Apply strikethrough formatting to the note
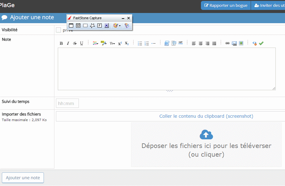Screen dimensions: 285x186 coord(75,43)
